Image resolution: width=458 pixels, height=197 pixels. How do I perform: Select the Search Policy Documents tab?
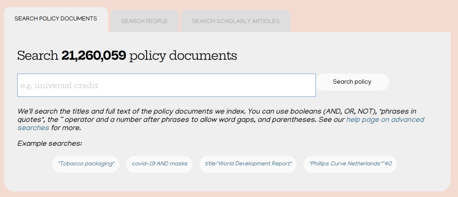click(x=56, y=19)
